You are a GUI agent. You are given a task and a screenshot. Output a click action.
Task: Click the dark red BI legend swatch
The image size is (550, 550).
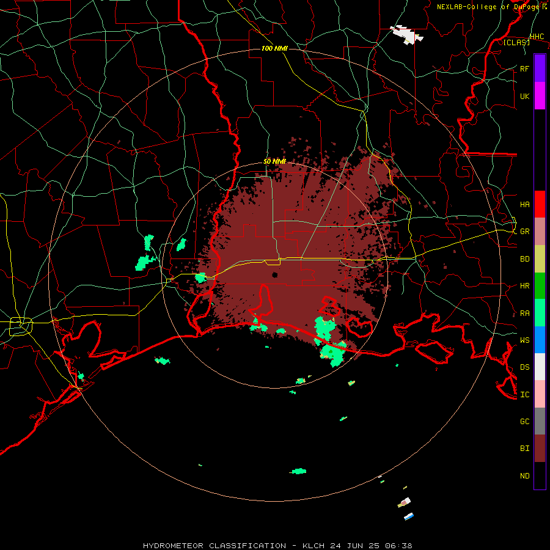click(x=540, y=449)
